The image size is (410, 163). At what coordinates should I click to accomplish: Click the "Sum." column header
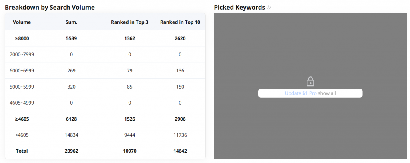[x=71, y=22]
